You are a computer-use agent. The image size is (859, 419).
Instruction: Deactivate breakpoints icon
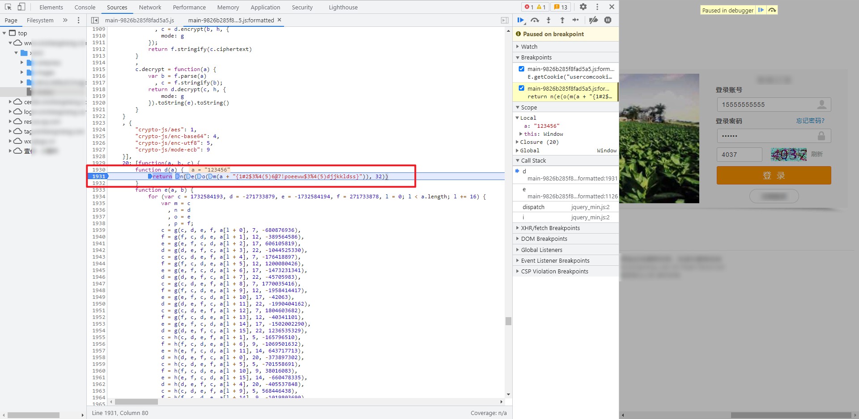[593, 20]
